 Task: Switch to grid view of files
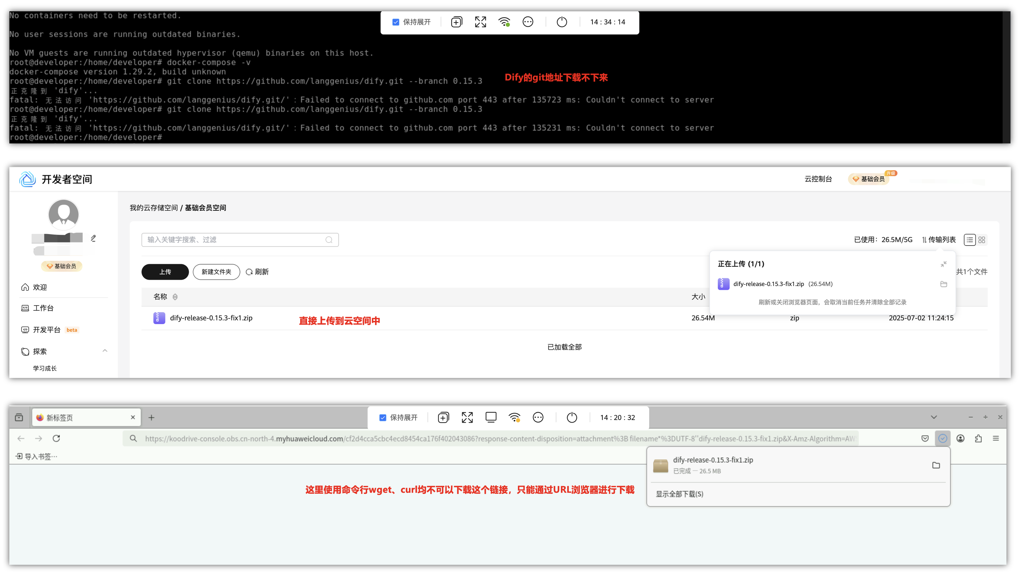click(x=981, y=240)
